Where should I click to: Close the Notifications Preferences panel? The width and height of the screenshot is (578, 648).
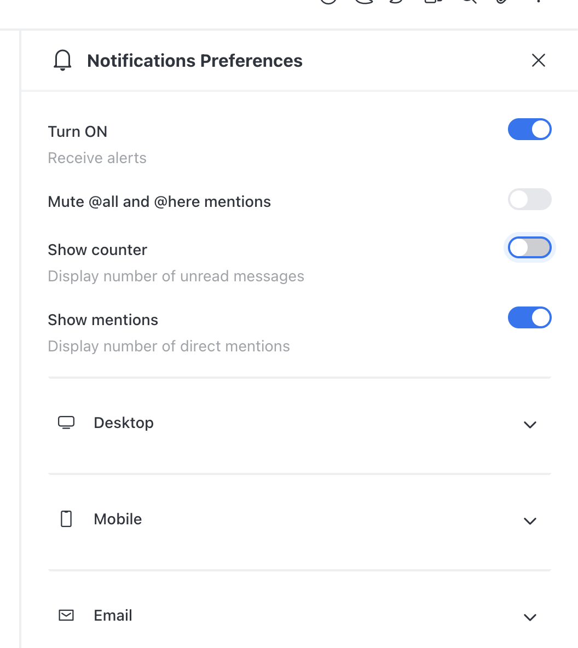tap(538, 60)
